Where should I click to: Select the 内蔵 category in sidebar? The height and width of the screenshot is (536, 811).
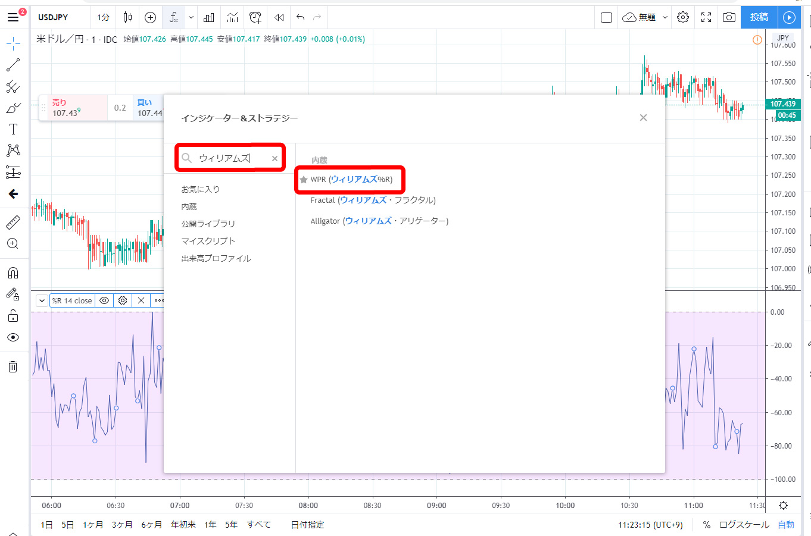pyautogui.click(x=189, y=206)
